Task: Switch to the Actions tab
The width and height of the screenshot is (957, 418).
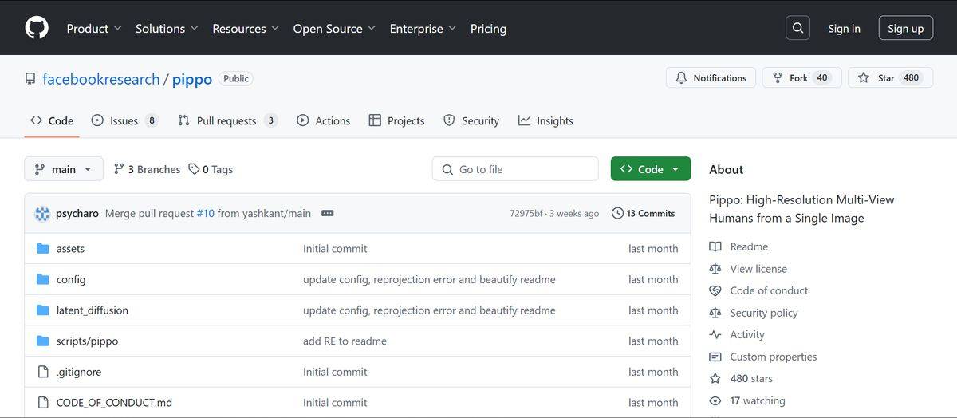Action: [323, 120]
